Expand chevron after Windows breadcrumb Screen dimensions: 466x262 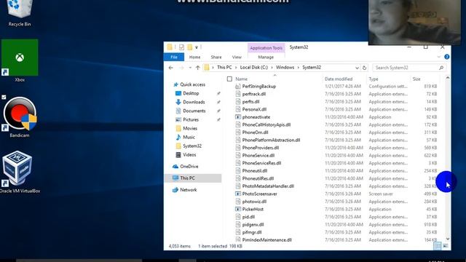(299, 68)
